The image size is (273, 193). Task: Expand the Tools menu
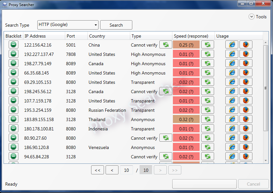click(258, 17)
